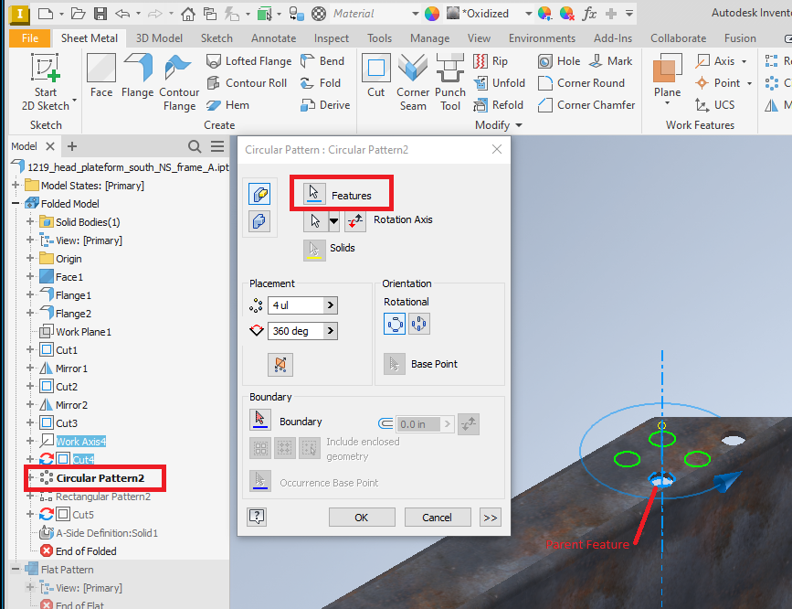792x609 pixels.
Task: Click OK to create the circular pattern
Action: [362, 516]
